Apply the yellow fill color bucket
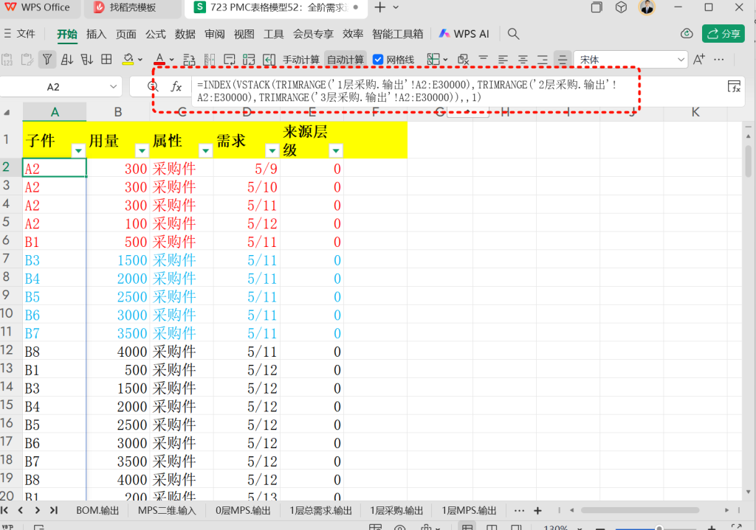The width and height of the screenshot is (756, 530). (128, 60)
